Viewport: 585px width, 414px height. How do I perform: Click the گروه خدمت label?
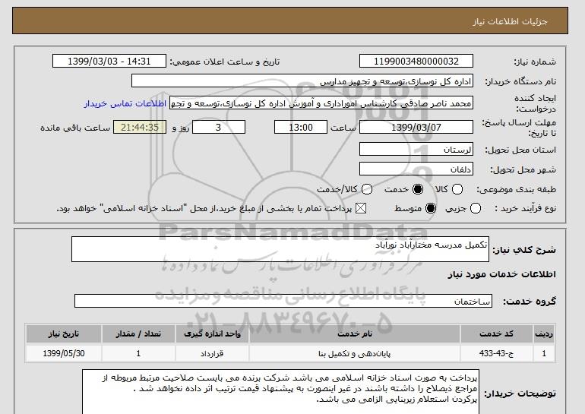[530, 302]
